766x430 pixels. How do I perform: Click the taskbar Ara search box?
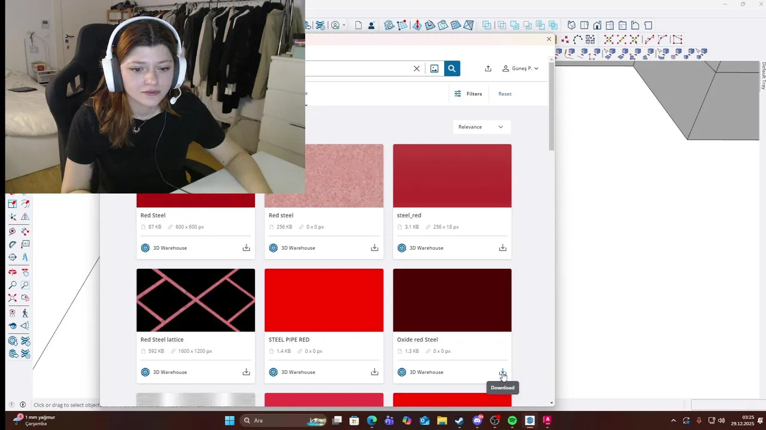[284, 420]
